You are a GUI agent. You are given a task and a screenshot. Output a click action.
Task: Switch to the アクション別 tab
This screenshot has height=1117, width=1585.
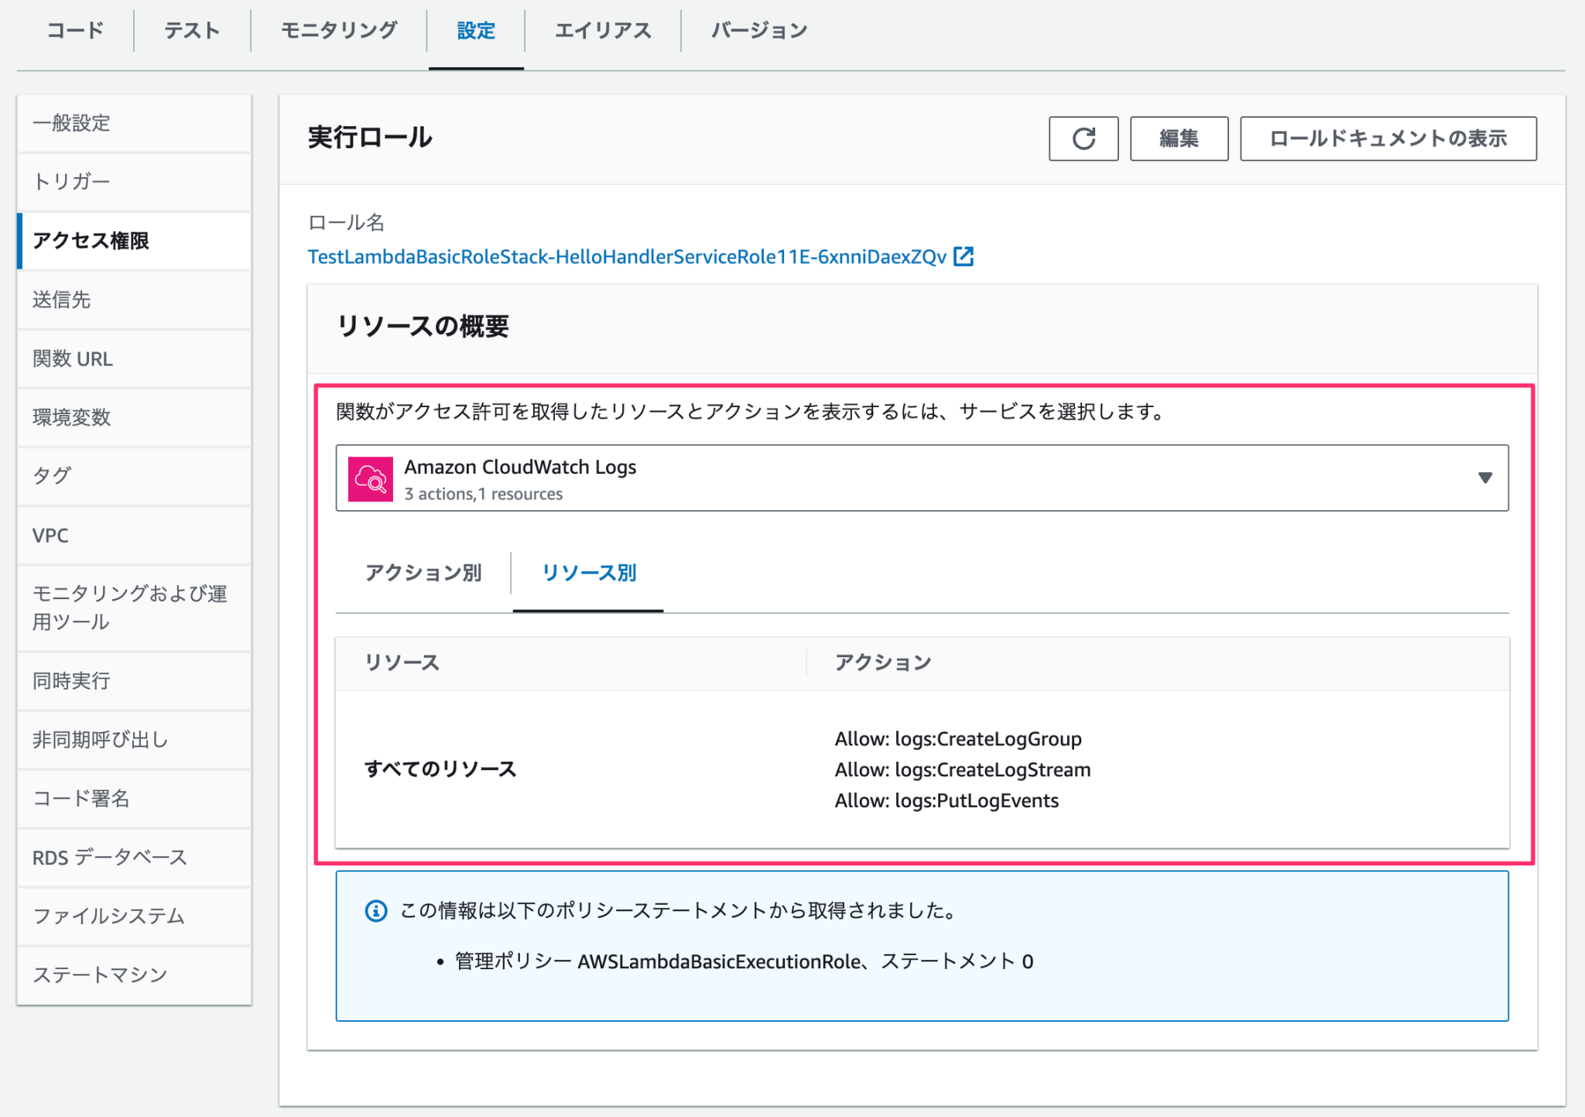point(423,573)
